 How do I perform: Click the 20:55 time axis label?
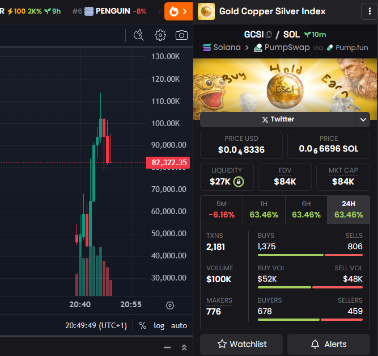[x=131, y=304]
